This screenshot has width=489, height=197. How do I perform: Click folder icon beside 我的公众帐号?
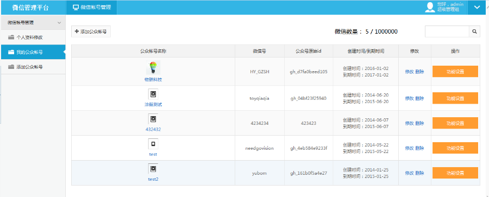pyautogui.click(x=11, y=52)
